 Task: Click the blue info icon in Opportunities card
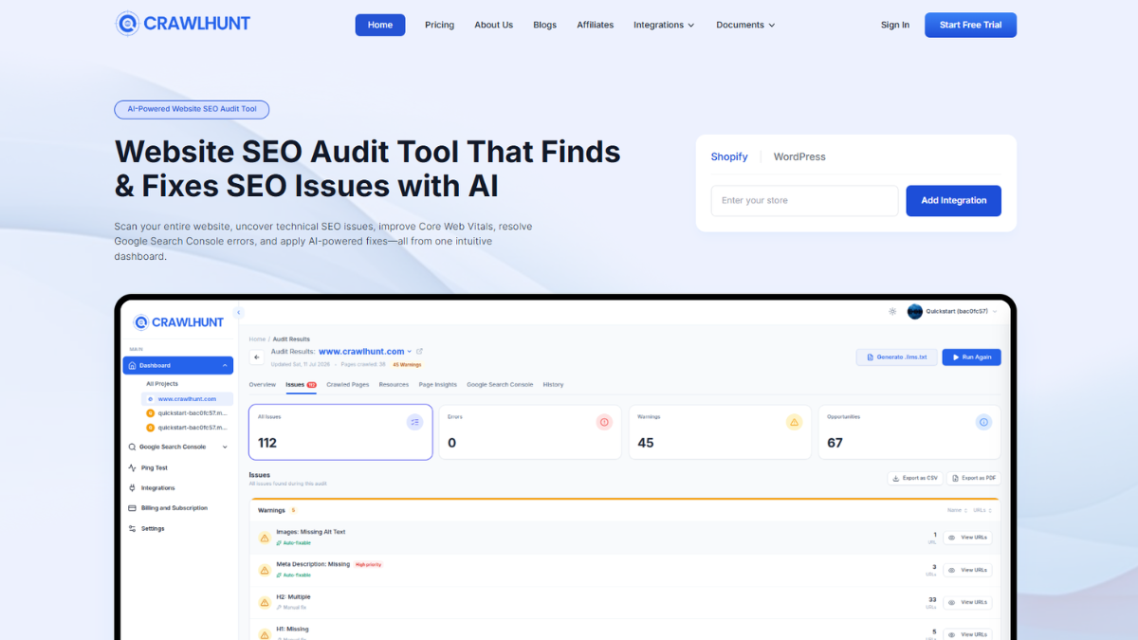[983, 422]
